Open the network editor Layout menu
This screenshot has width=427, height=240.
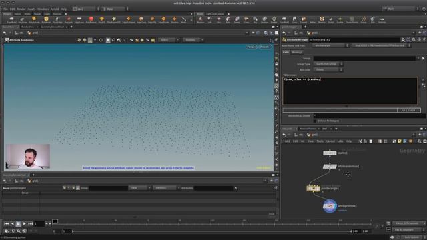tap(330, 141)
